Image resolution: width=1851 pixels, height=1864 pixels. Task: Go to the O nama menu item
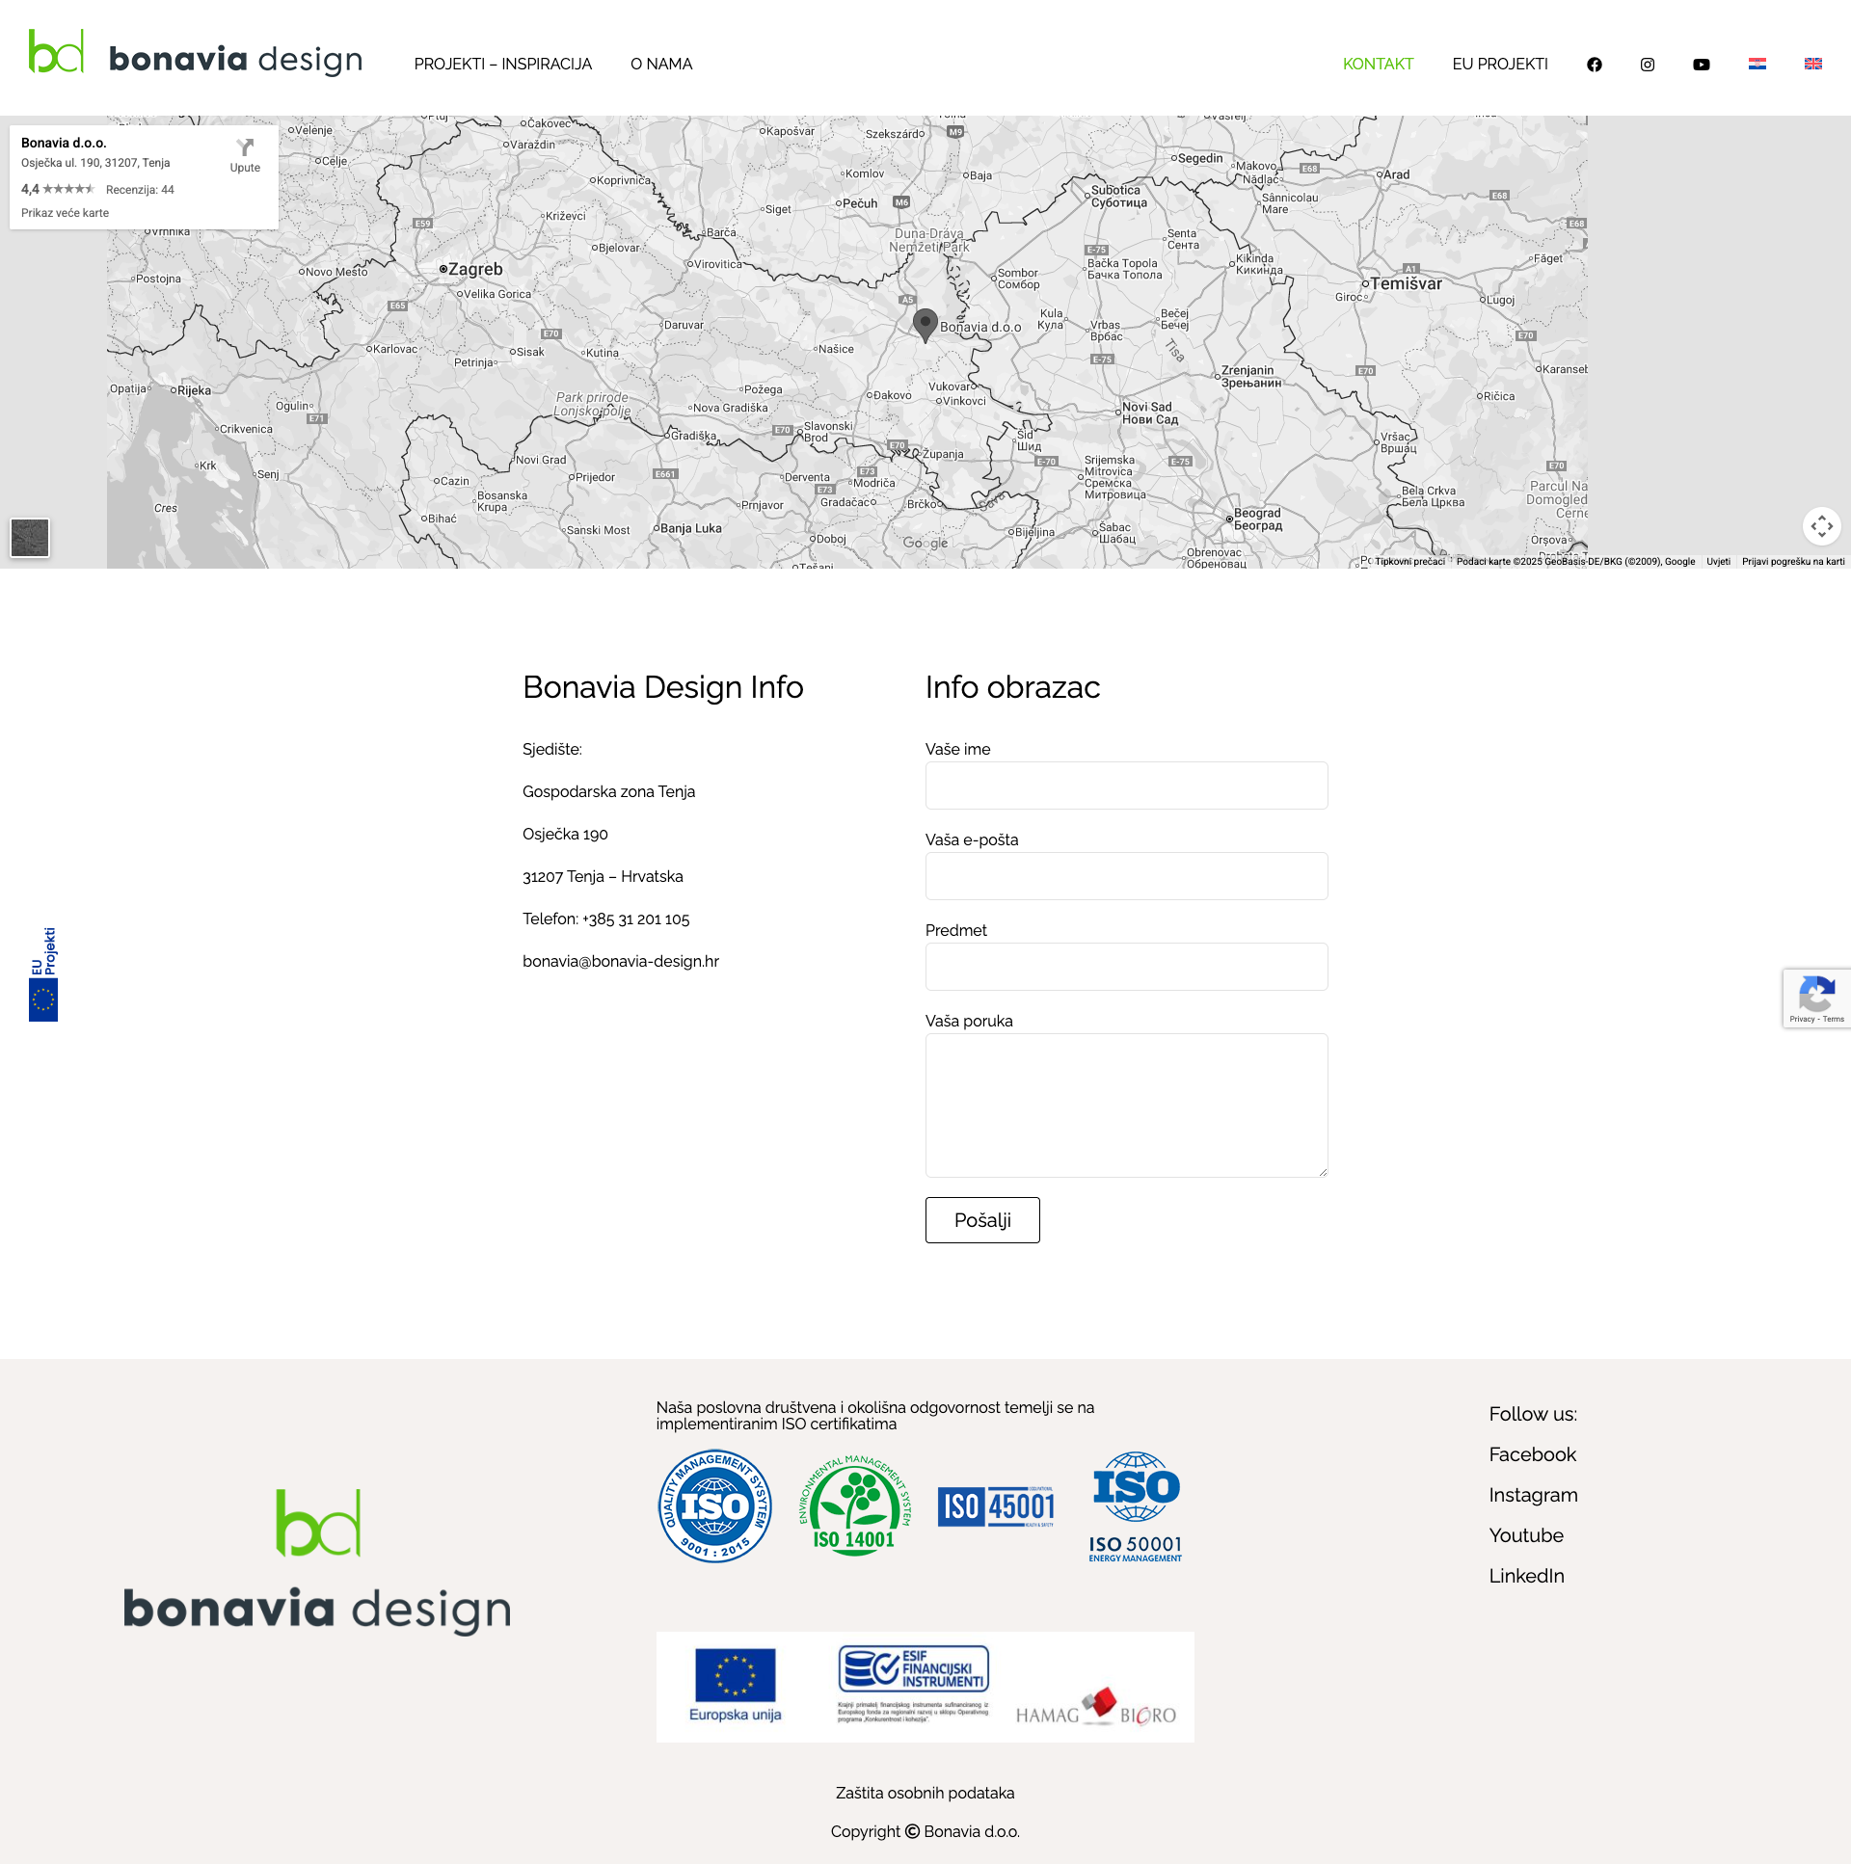pyautogui.click(x=661, y=65)
